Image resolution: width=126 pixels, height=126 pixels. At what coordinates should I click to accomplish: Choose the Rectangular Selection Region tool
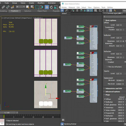coord(37,7)
